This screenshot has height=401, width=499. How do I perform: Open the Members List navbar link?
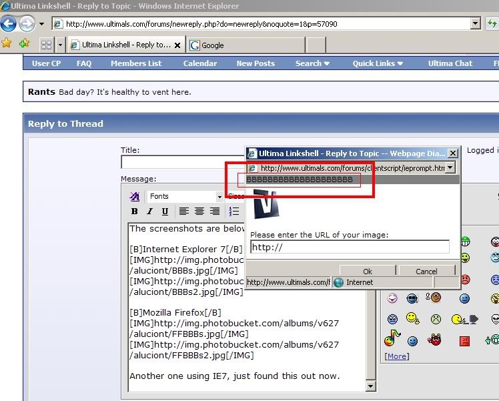136,63
